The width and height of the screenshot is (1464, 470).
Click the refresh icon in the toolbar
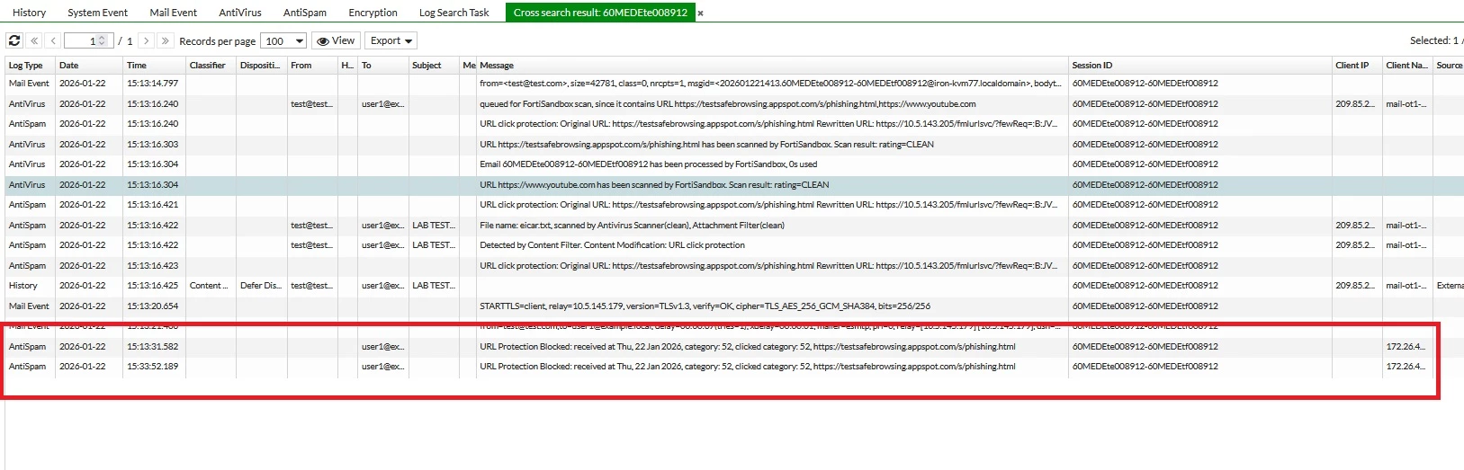[x=13, y=41]
